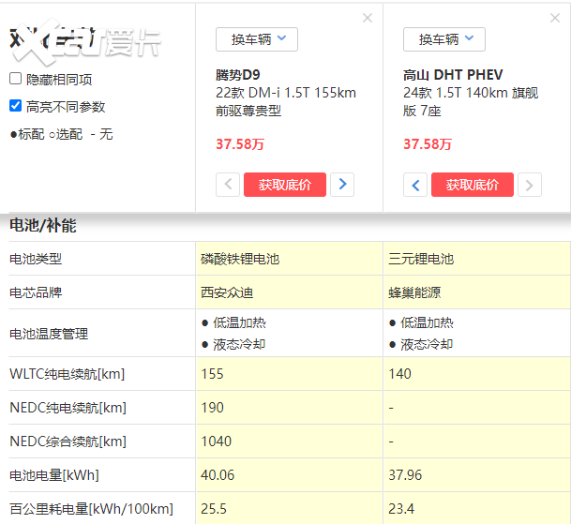Enable the 隐藏相同项 checkbox
Screen dimensions: 571x524
(x=15, y=79)
